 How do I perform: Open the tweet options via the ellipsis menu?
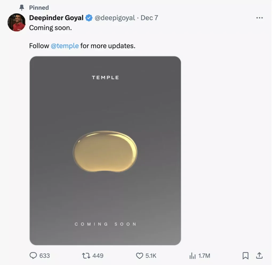click(259, 18)
